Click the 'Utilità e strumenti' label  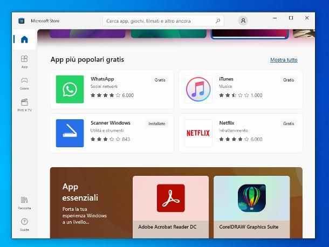coord(107,131)
